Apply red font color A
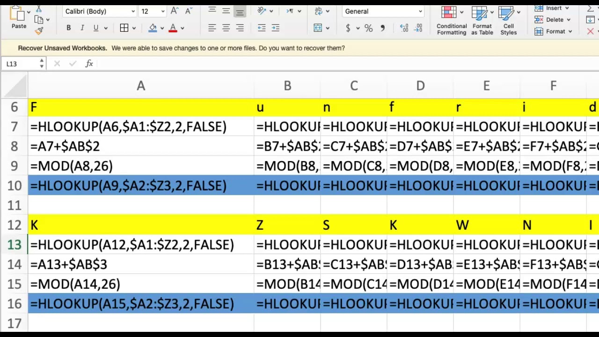The height and width of the screenshot is (337, 599). [x=173, y=28]
